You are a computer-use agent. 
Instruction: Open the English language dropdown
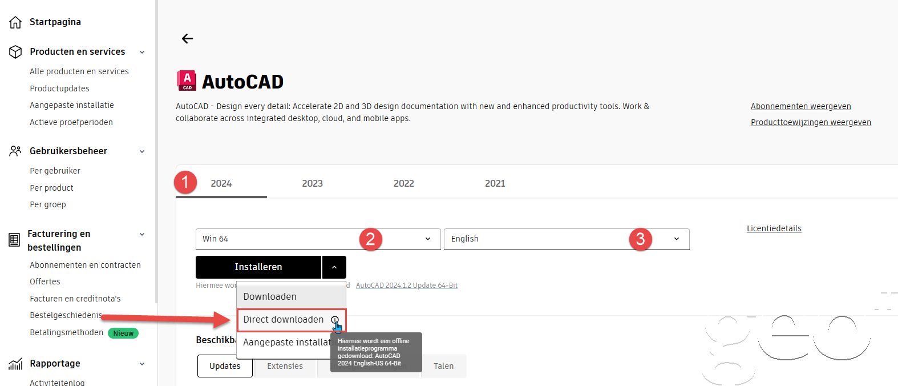pos(567,239)
